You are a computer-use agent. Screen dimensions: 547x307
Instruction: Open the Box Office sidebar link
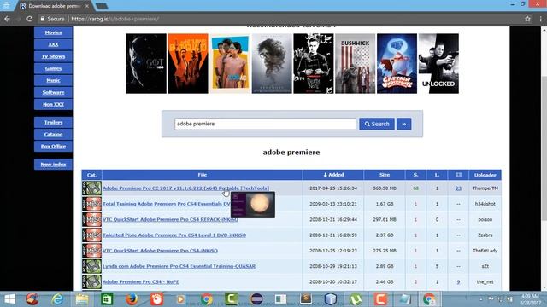(53, 146)
